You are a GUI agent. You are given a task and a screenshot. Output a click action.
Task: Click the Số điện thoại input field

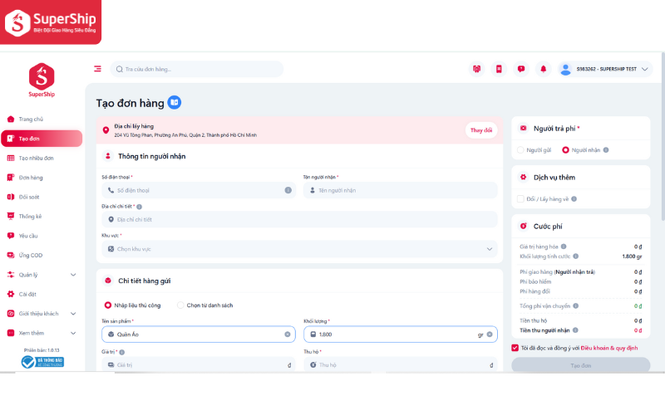tap(199, 190)
